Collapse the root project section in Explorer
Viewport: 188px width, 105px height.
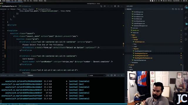pos(129,9)
